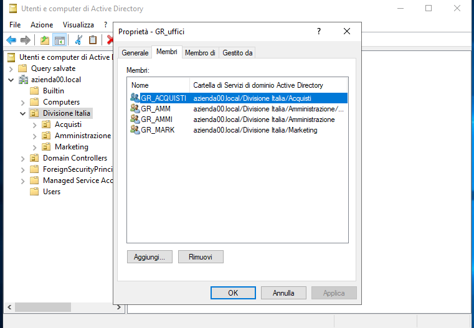This screenshot has width=474, height=328.
Task: Open the Azione menu
Action: coord(42,25)
